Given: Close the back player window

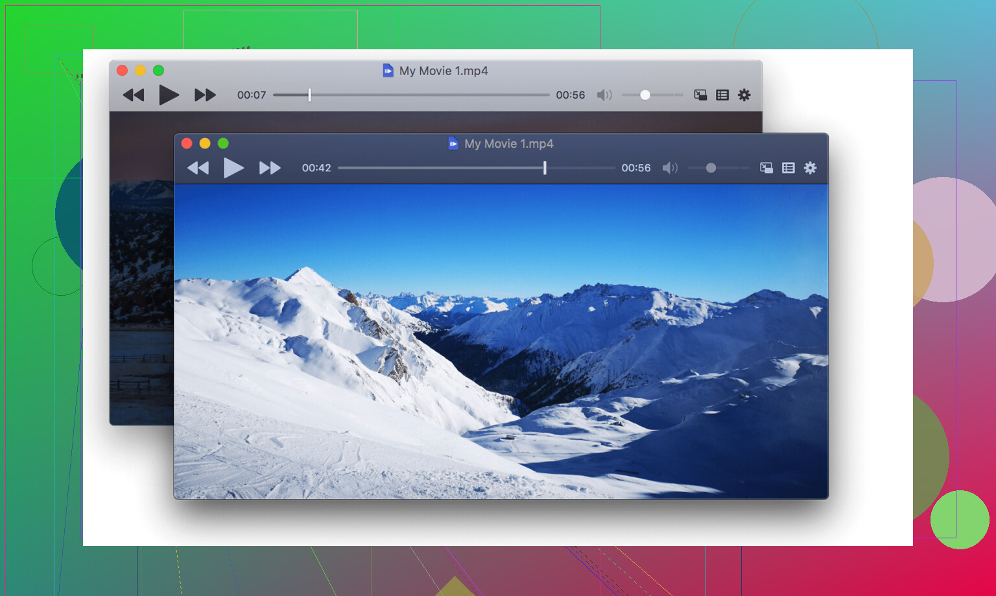Looking at the screenshot, I should (122, 71).
